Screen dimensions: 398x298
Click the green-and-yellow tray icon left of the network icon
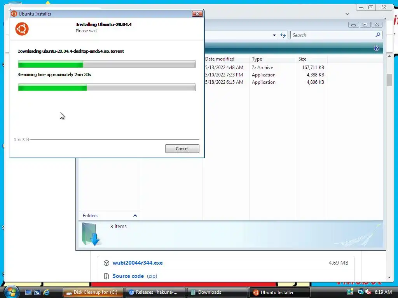click(350, 292)
